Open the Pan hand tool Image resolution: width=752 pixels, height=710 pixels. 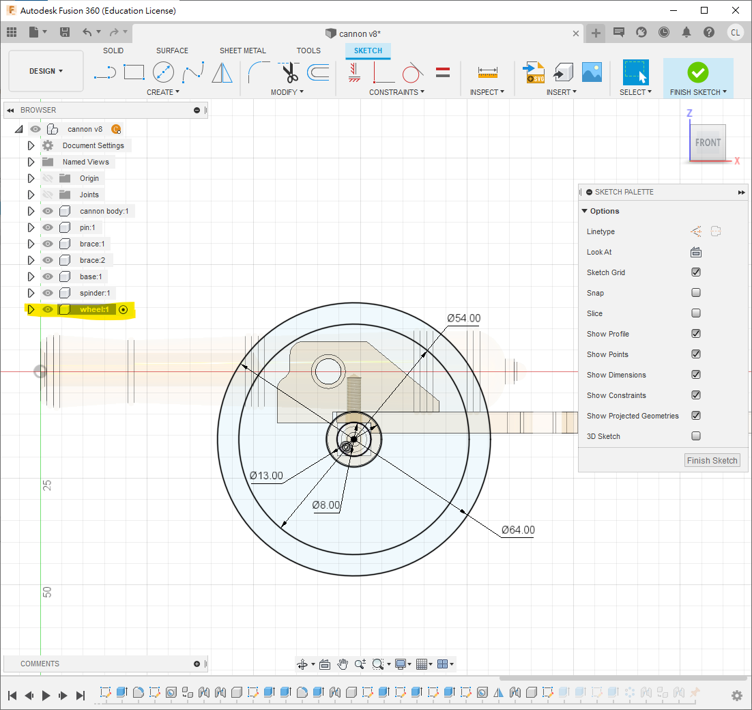[x=343, y=664]
